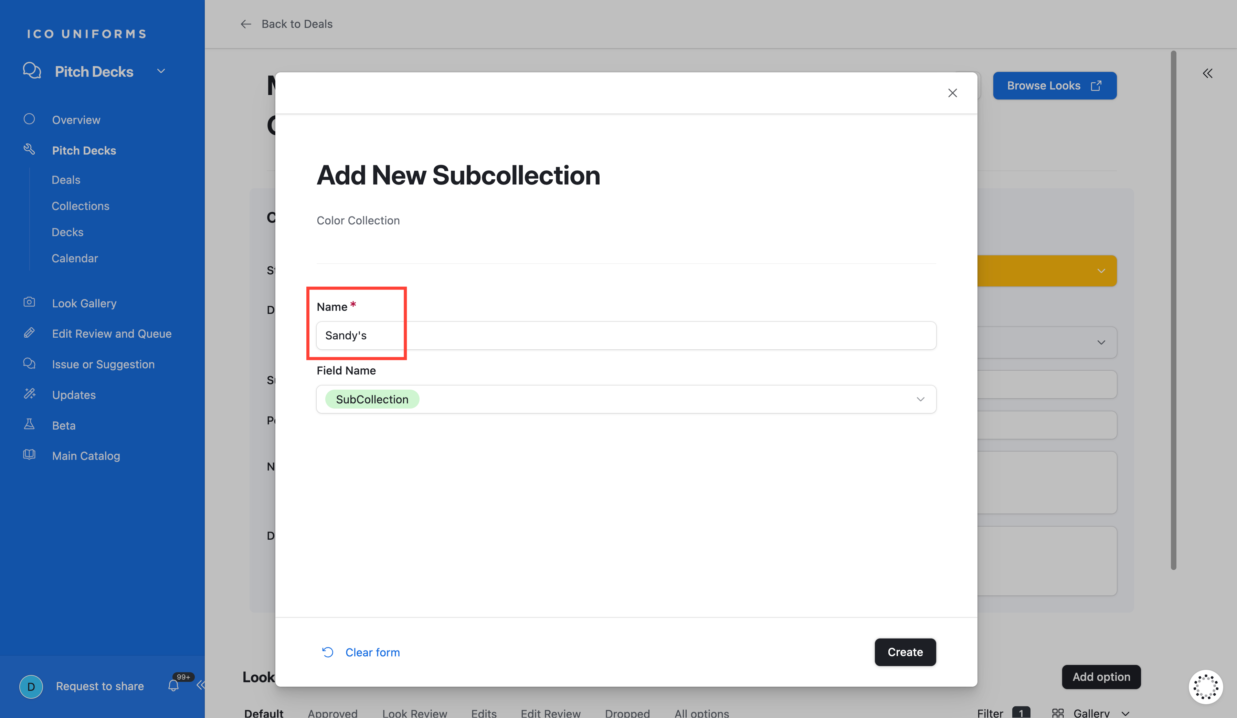This screenshot has height=718, width=1237.
Task: Open the Field Name dropdown
Action: click(x=920, y=400)
